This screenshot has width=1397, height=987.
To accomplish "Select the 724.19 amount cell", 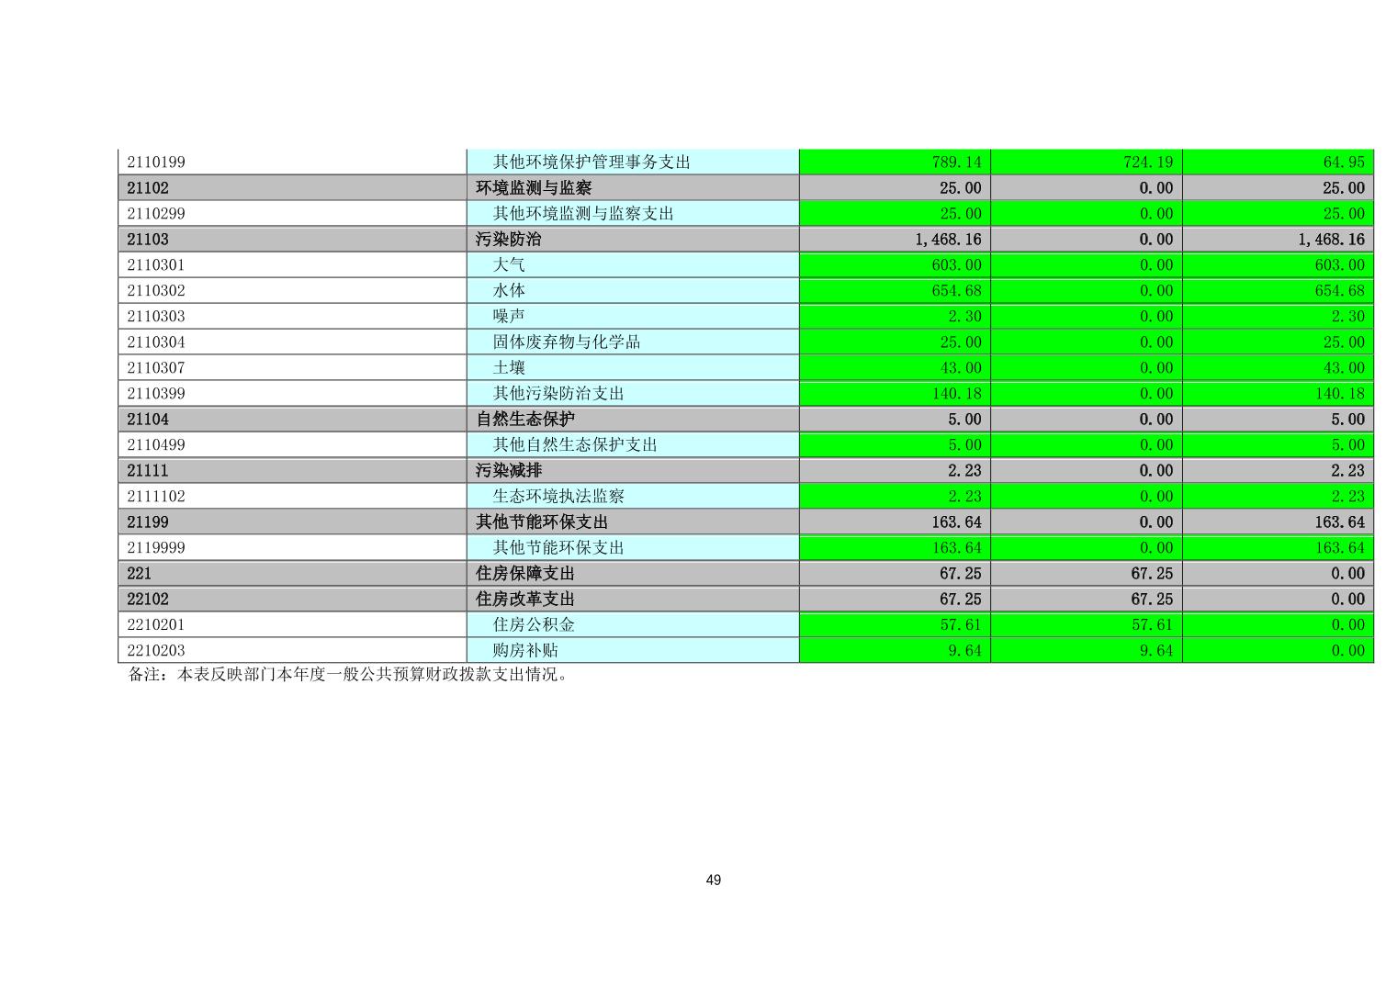I will coord(1147,163).
